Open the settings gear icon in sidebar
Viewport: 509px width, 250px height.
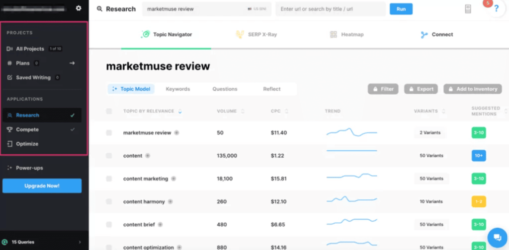click(x=78, y=8)
